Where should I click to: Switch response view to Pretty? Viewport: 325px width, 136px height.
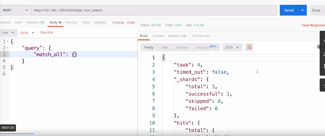coord(149,47)
